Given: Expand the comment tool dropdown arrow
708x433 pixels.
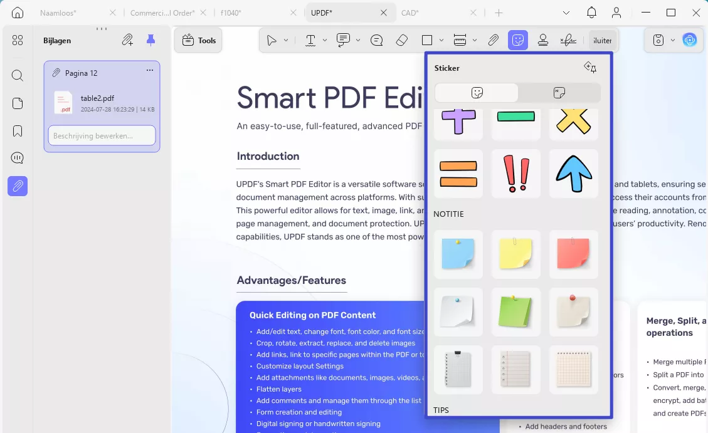Looking at the screenshot, I should 358,41.
